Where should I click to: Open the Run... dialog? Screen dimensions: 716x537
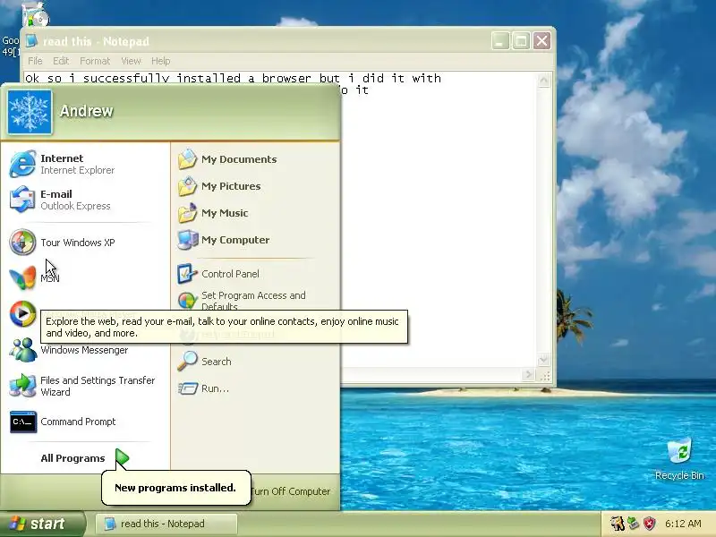point(256,388)
